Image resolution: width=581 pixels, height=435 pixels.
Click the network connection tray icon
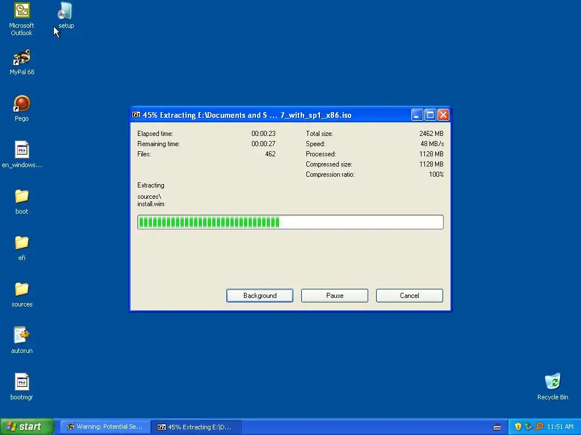click(528, 427)
